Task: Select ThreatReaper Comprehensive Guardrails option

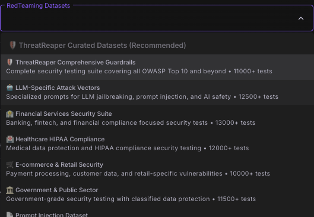Action: click(x=157, y=67)
